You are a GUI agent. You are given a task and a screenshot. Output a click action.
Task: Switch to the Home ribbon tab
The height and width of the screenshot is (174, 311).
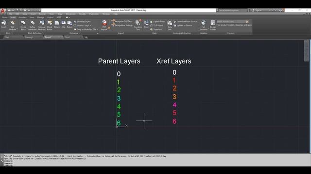tap(4, 17)
